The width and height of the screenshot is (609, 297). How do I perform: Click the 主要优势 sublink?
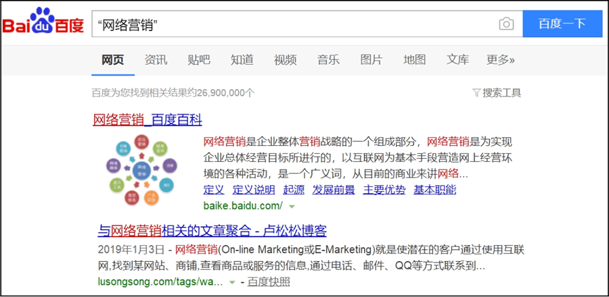(x=384, y=190)
